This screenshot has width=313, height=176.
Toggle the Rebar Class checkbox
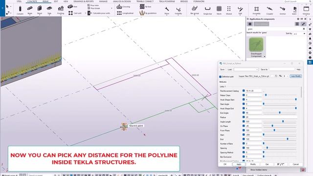[x=244, y=95]
